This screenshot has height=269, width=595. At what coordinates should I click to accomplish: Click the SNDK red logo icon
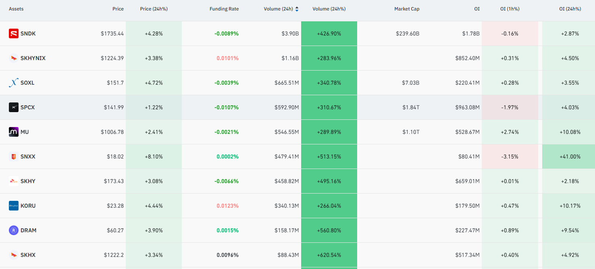pyautogui.click(x=14, y=33)
